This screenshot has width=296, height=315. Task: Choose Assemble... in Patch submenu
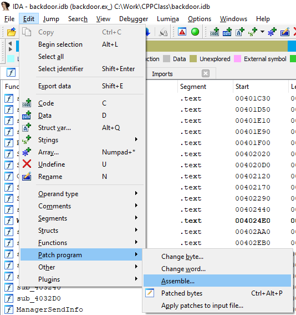[217, 281]
